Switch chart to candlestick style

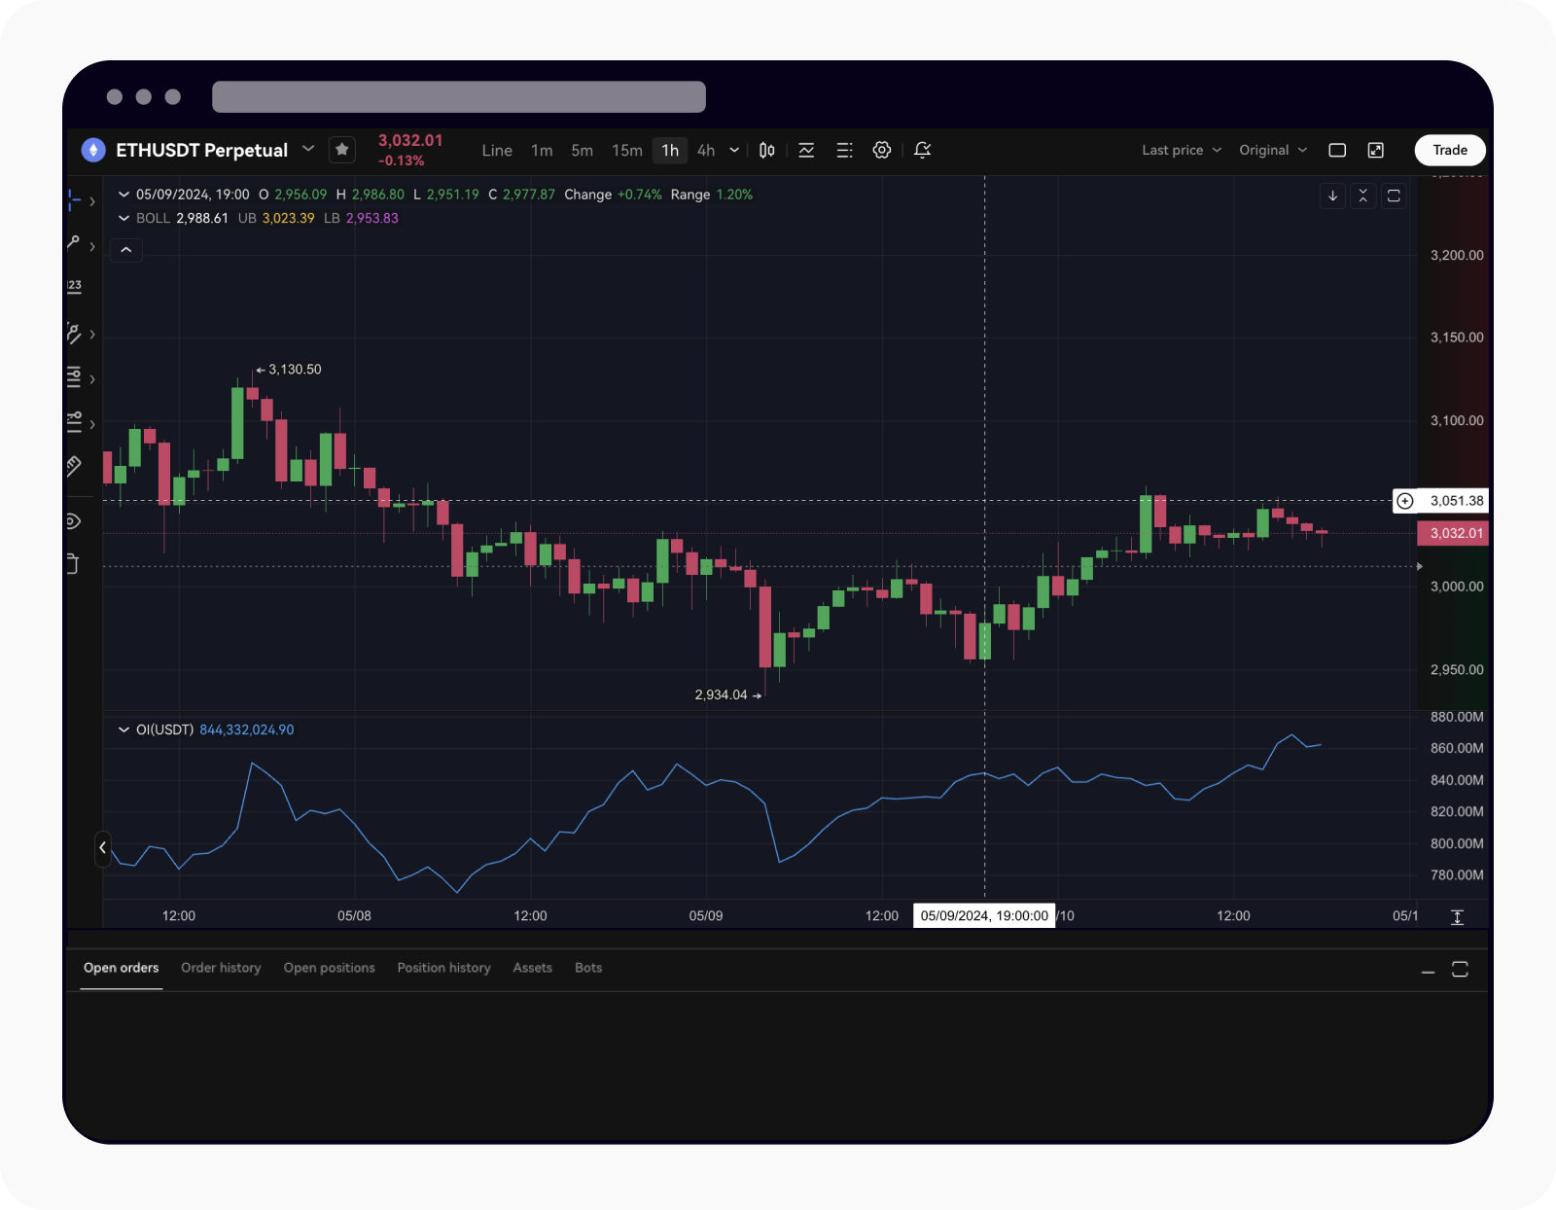(x=766, y=150)
